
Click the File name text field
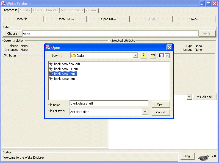[109, 103]
